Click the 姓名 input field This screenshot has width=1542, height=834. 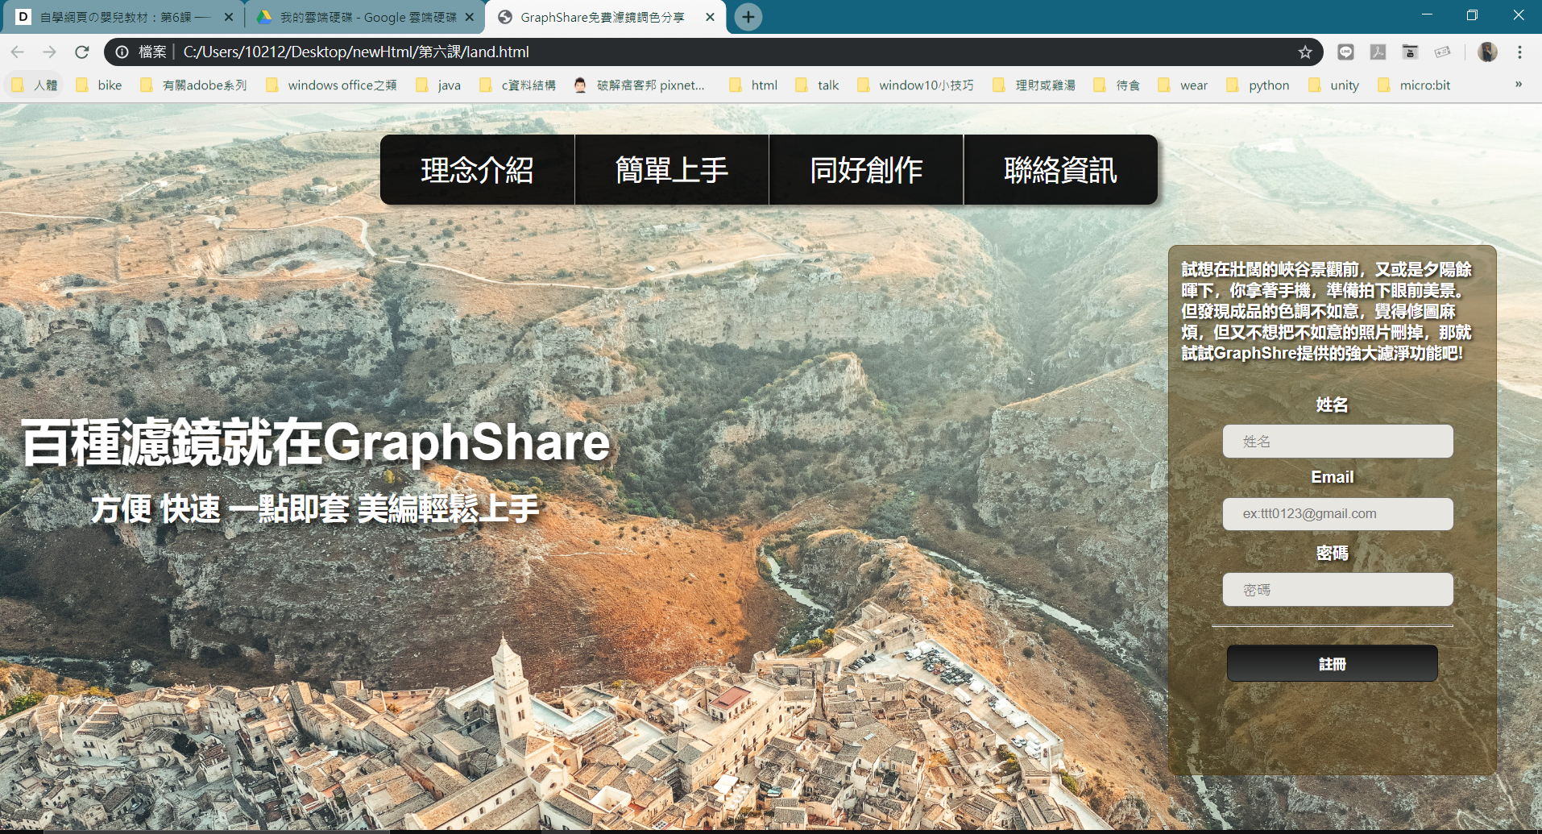click(x=1337, y=442)
